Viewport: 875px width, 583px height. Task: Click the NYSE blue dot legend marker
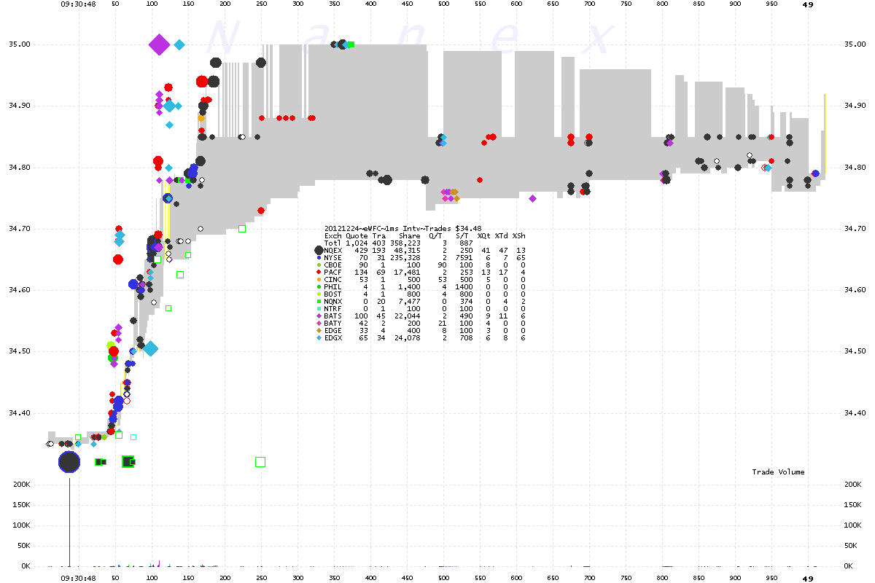[319, 258]
